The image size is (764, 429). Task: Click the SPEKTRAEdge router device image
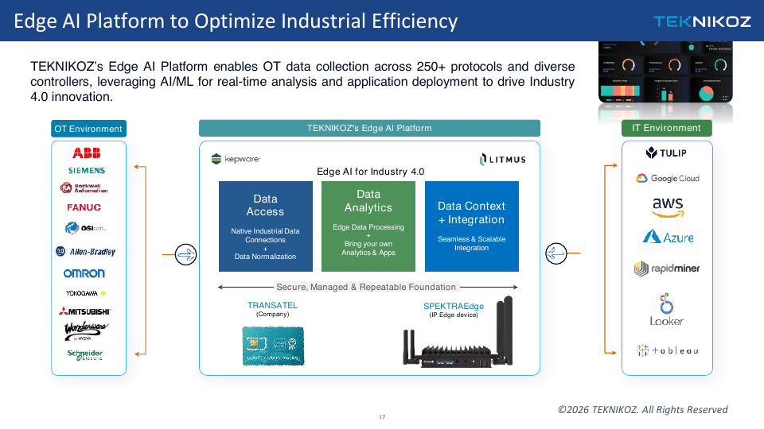point(458,332)
